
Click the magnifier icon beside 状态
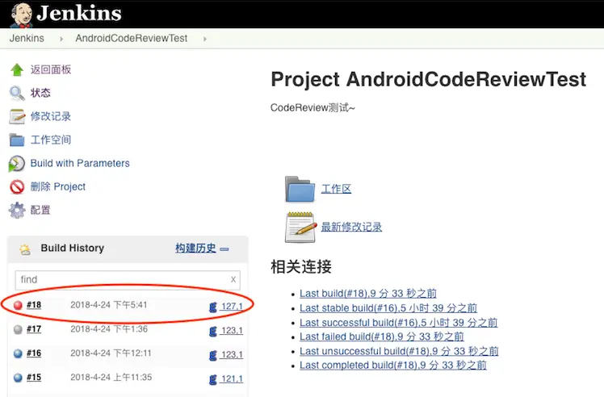tap(17, 93)
